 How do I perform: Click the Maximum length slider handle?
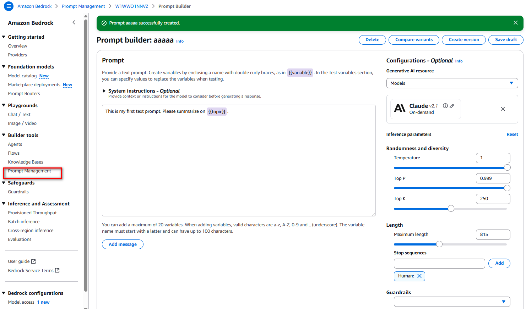click(439, 244)
